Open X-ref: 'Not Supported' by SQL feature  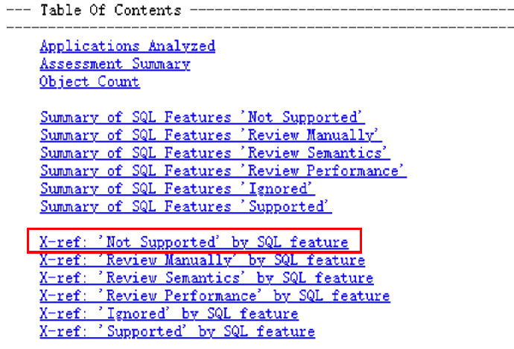(194, 243)
